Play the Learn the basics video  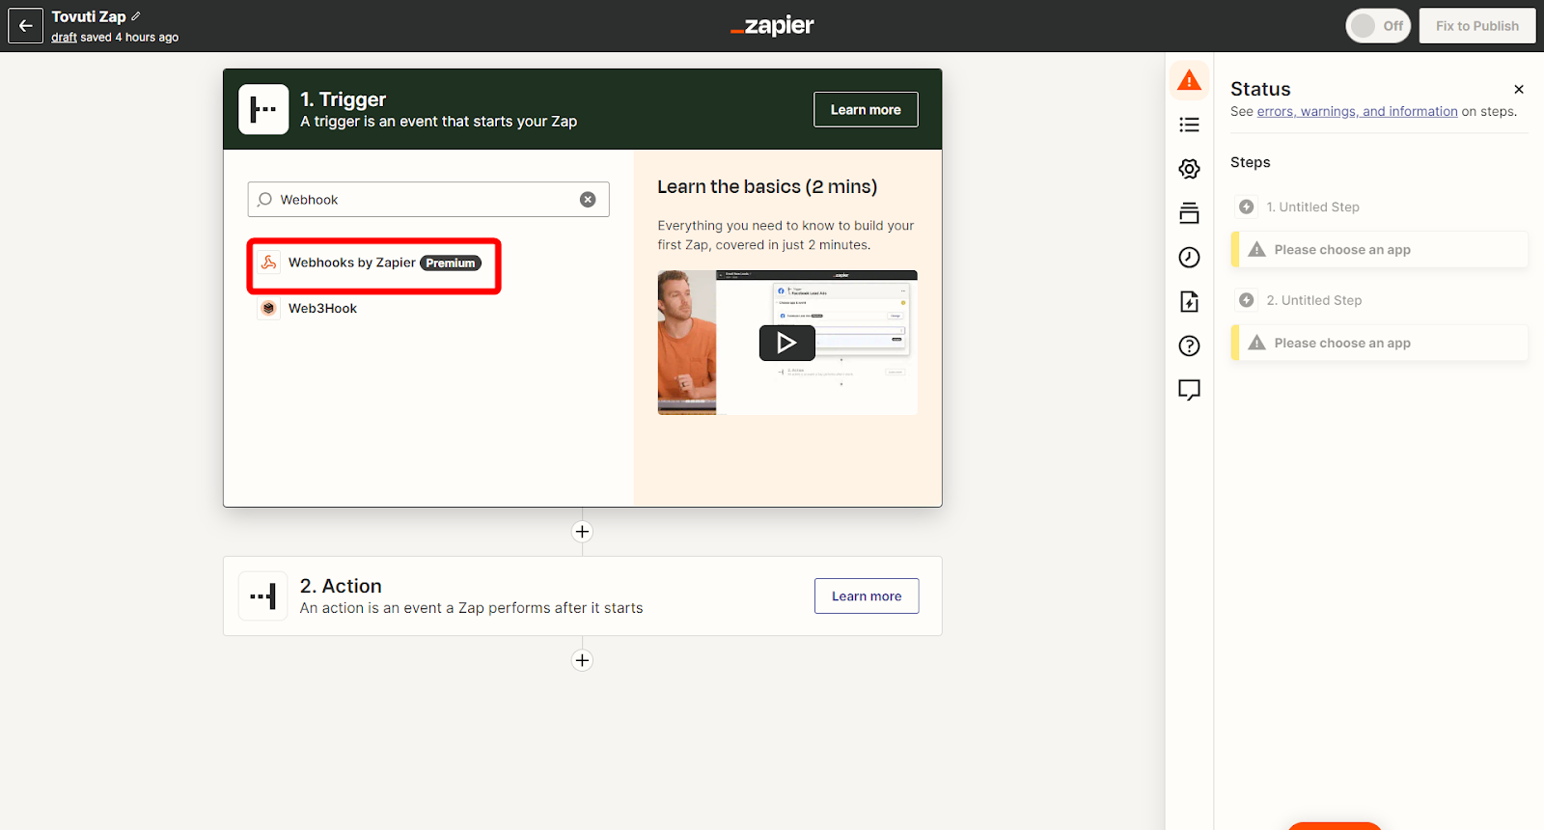786,343
